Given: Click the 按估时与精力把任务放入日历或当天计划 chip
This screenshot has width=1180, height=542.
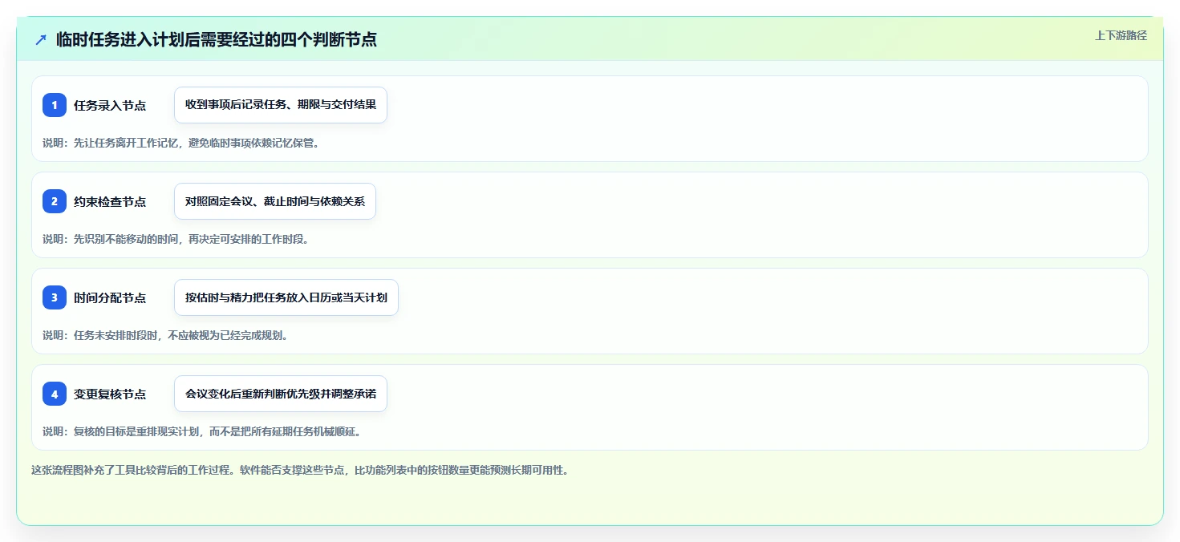Looking at the screenshot, I should 286,297.
